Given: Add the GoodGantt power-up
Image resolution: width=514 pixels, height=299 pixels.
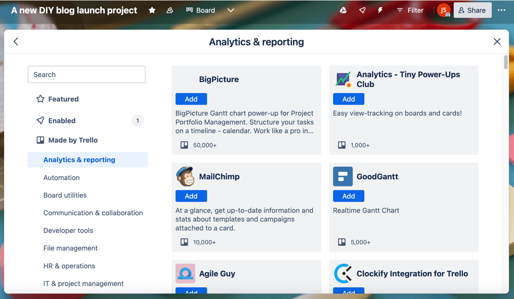Looking at the screenshot, I should (348, 196).
